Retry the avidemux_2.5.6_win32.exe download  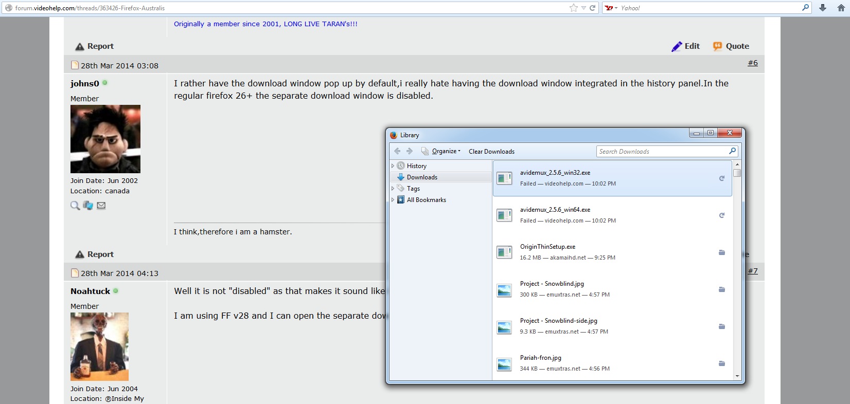(x=721, y=178)
